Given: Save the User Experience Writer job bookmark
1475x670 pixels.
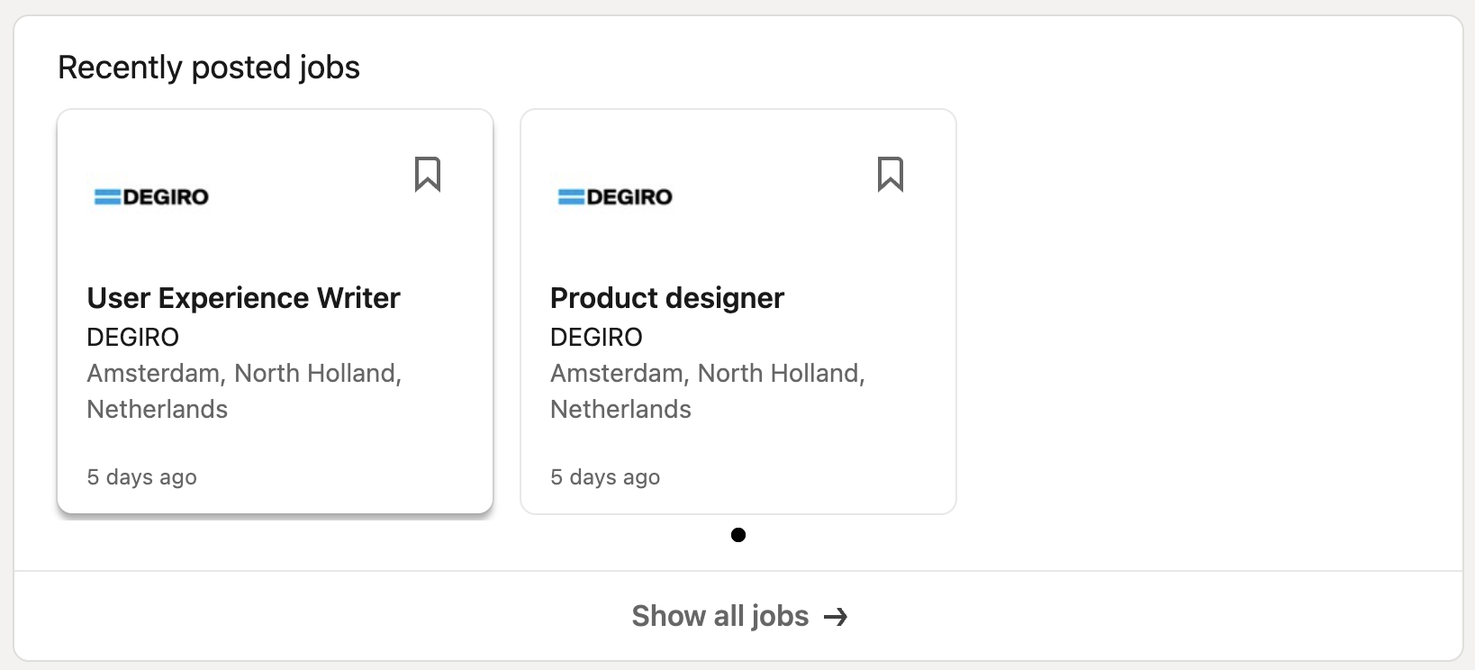Looking at the screenshot, I should (x=428, y=175).
